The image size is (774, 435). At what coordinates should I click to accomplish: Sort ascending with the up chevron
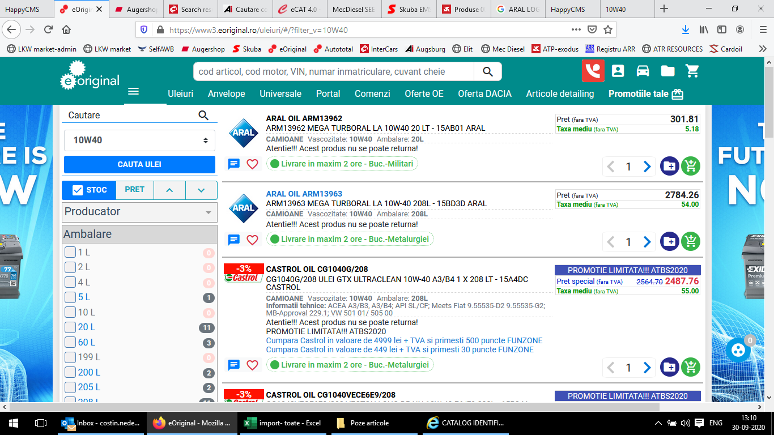click(169, 190)
